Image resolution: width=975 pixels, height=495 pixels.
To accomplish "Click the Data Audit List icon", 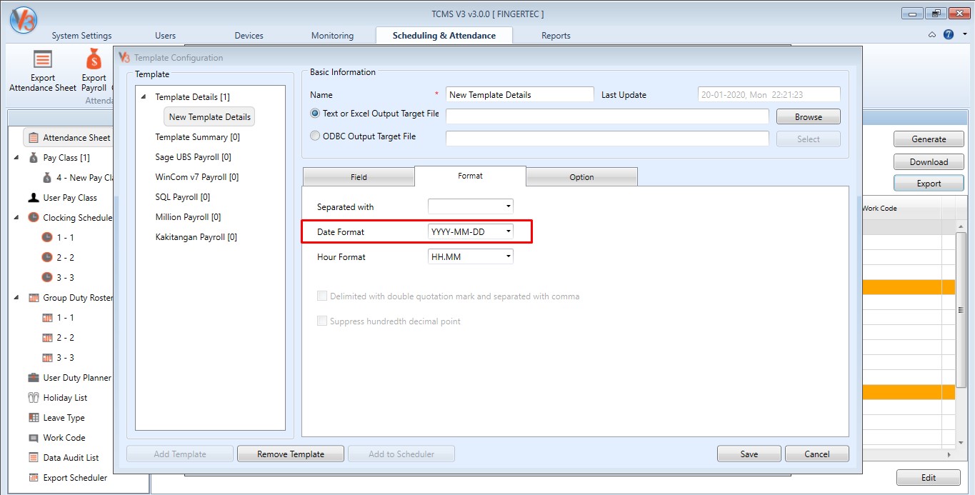I will click(33, 457).
